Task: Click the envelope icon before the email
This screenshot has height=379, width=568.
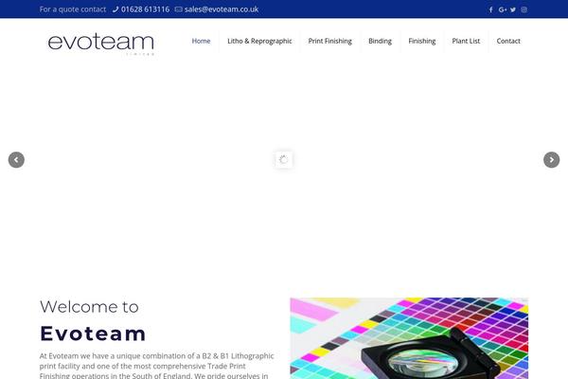Action: point(178,9)
